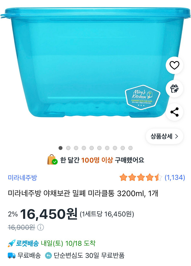Tap the free return arrow icon
This screenshot has width=191, height=266.
click(49, 256)
